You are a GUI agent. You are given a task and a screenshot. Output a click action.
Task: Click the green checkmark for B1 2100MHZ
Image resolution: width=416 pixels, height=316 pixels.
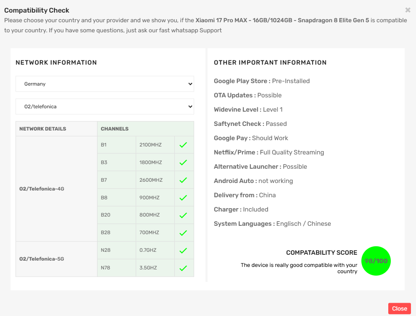tap(183, 145)
